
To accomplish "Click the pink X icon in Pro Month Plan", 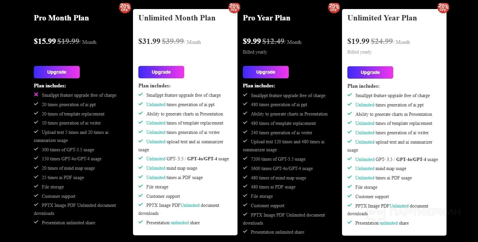I will (x=36, y=95).
